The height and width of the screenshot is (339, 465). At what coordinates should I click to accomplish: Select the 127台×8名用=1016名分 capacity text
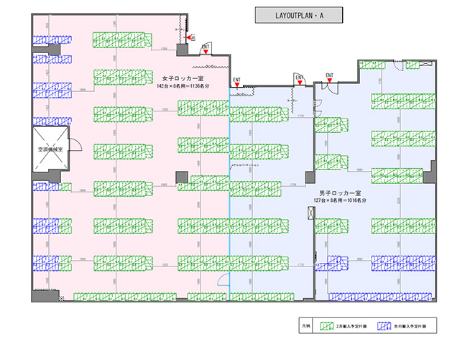[339, 202]
